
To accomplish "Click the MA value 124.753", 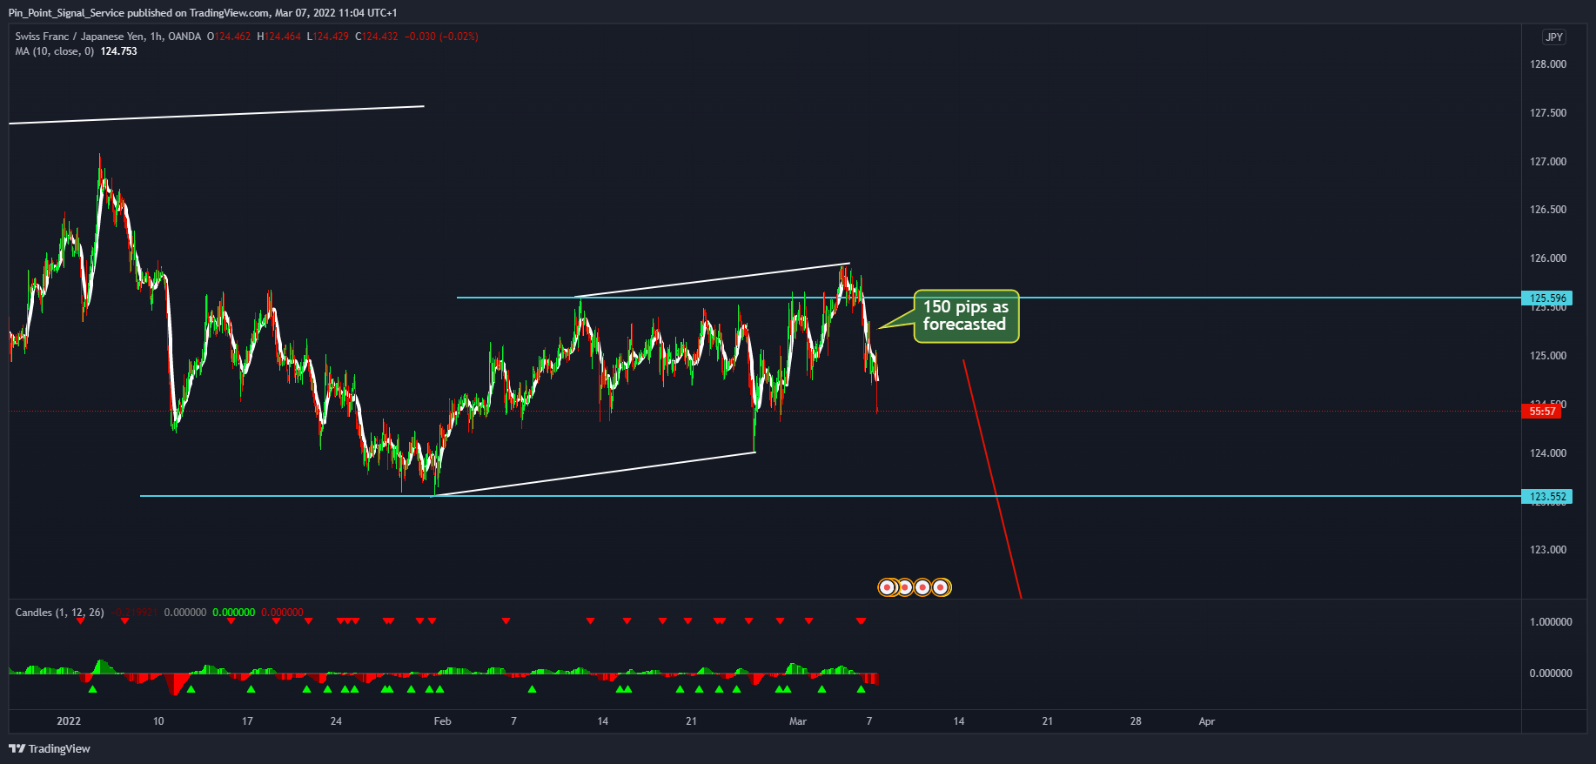I will click(118, 51).
